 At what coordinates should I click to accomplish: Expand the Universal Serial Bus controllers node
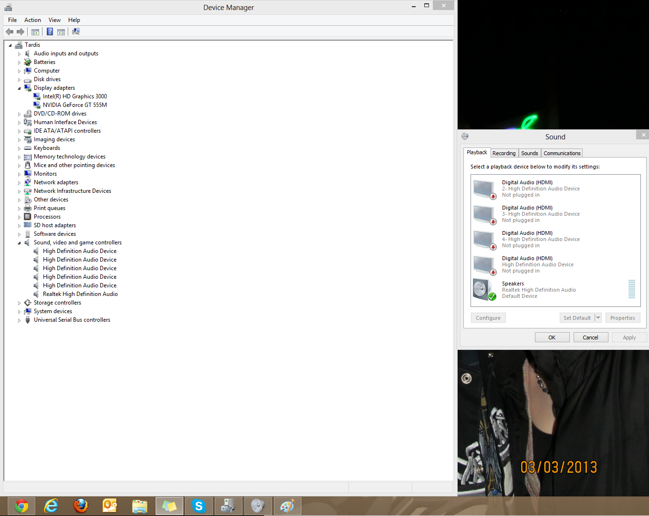coord(20,320)
